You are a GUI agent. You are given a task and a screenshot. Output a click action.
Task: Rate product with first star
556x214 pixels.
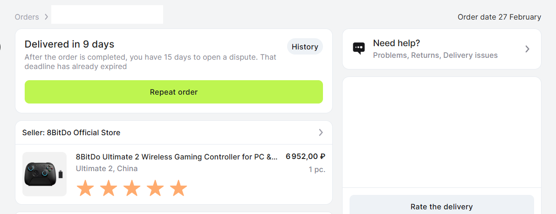[85, 188]
